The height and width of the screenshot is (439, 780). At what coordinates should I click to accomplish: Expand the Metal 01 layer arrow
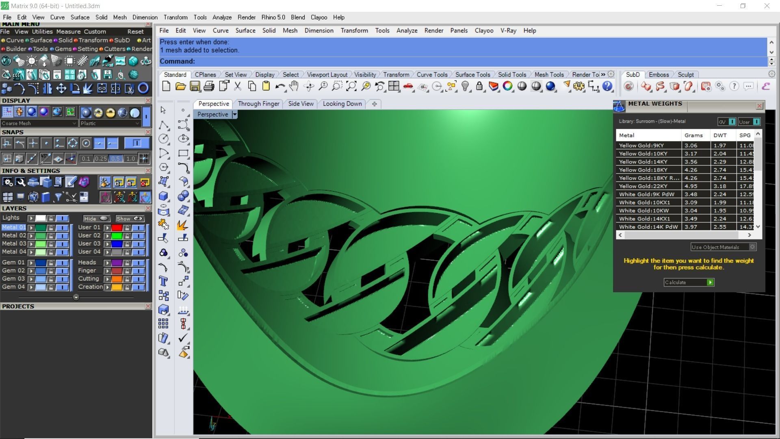point(31,228)
